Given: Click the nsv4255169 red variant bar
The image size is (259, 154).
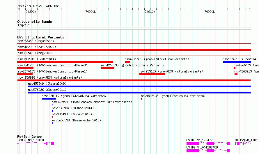Looking at the screenshot, I should pyautogui.click(x=152, y=74).
